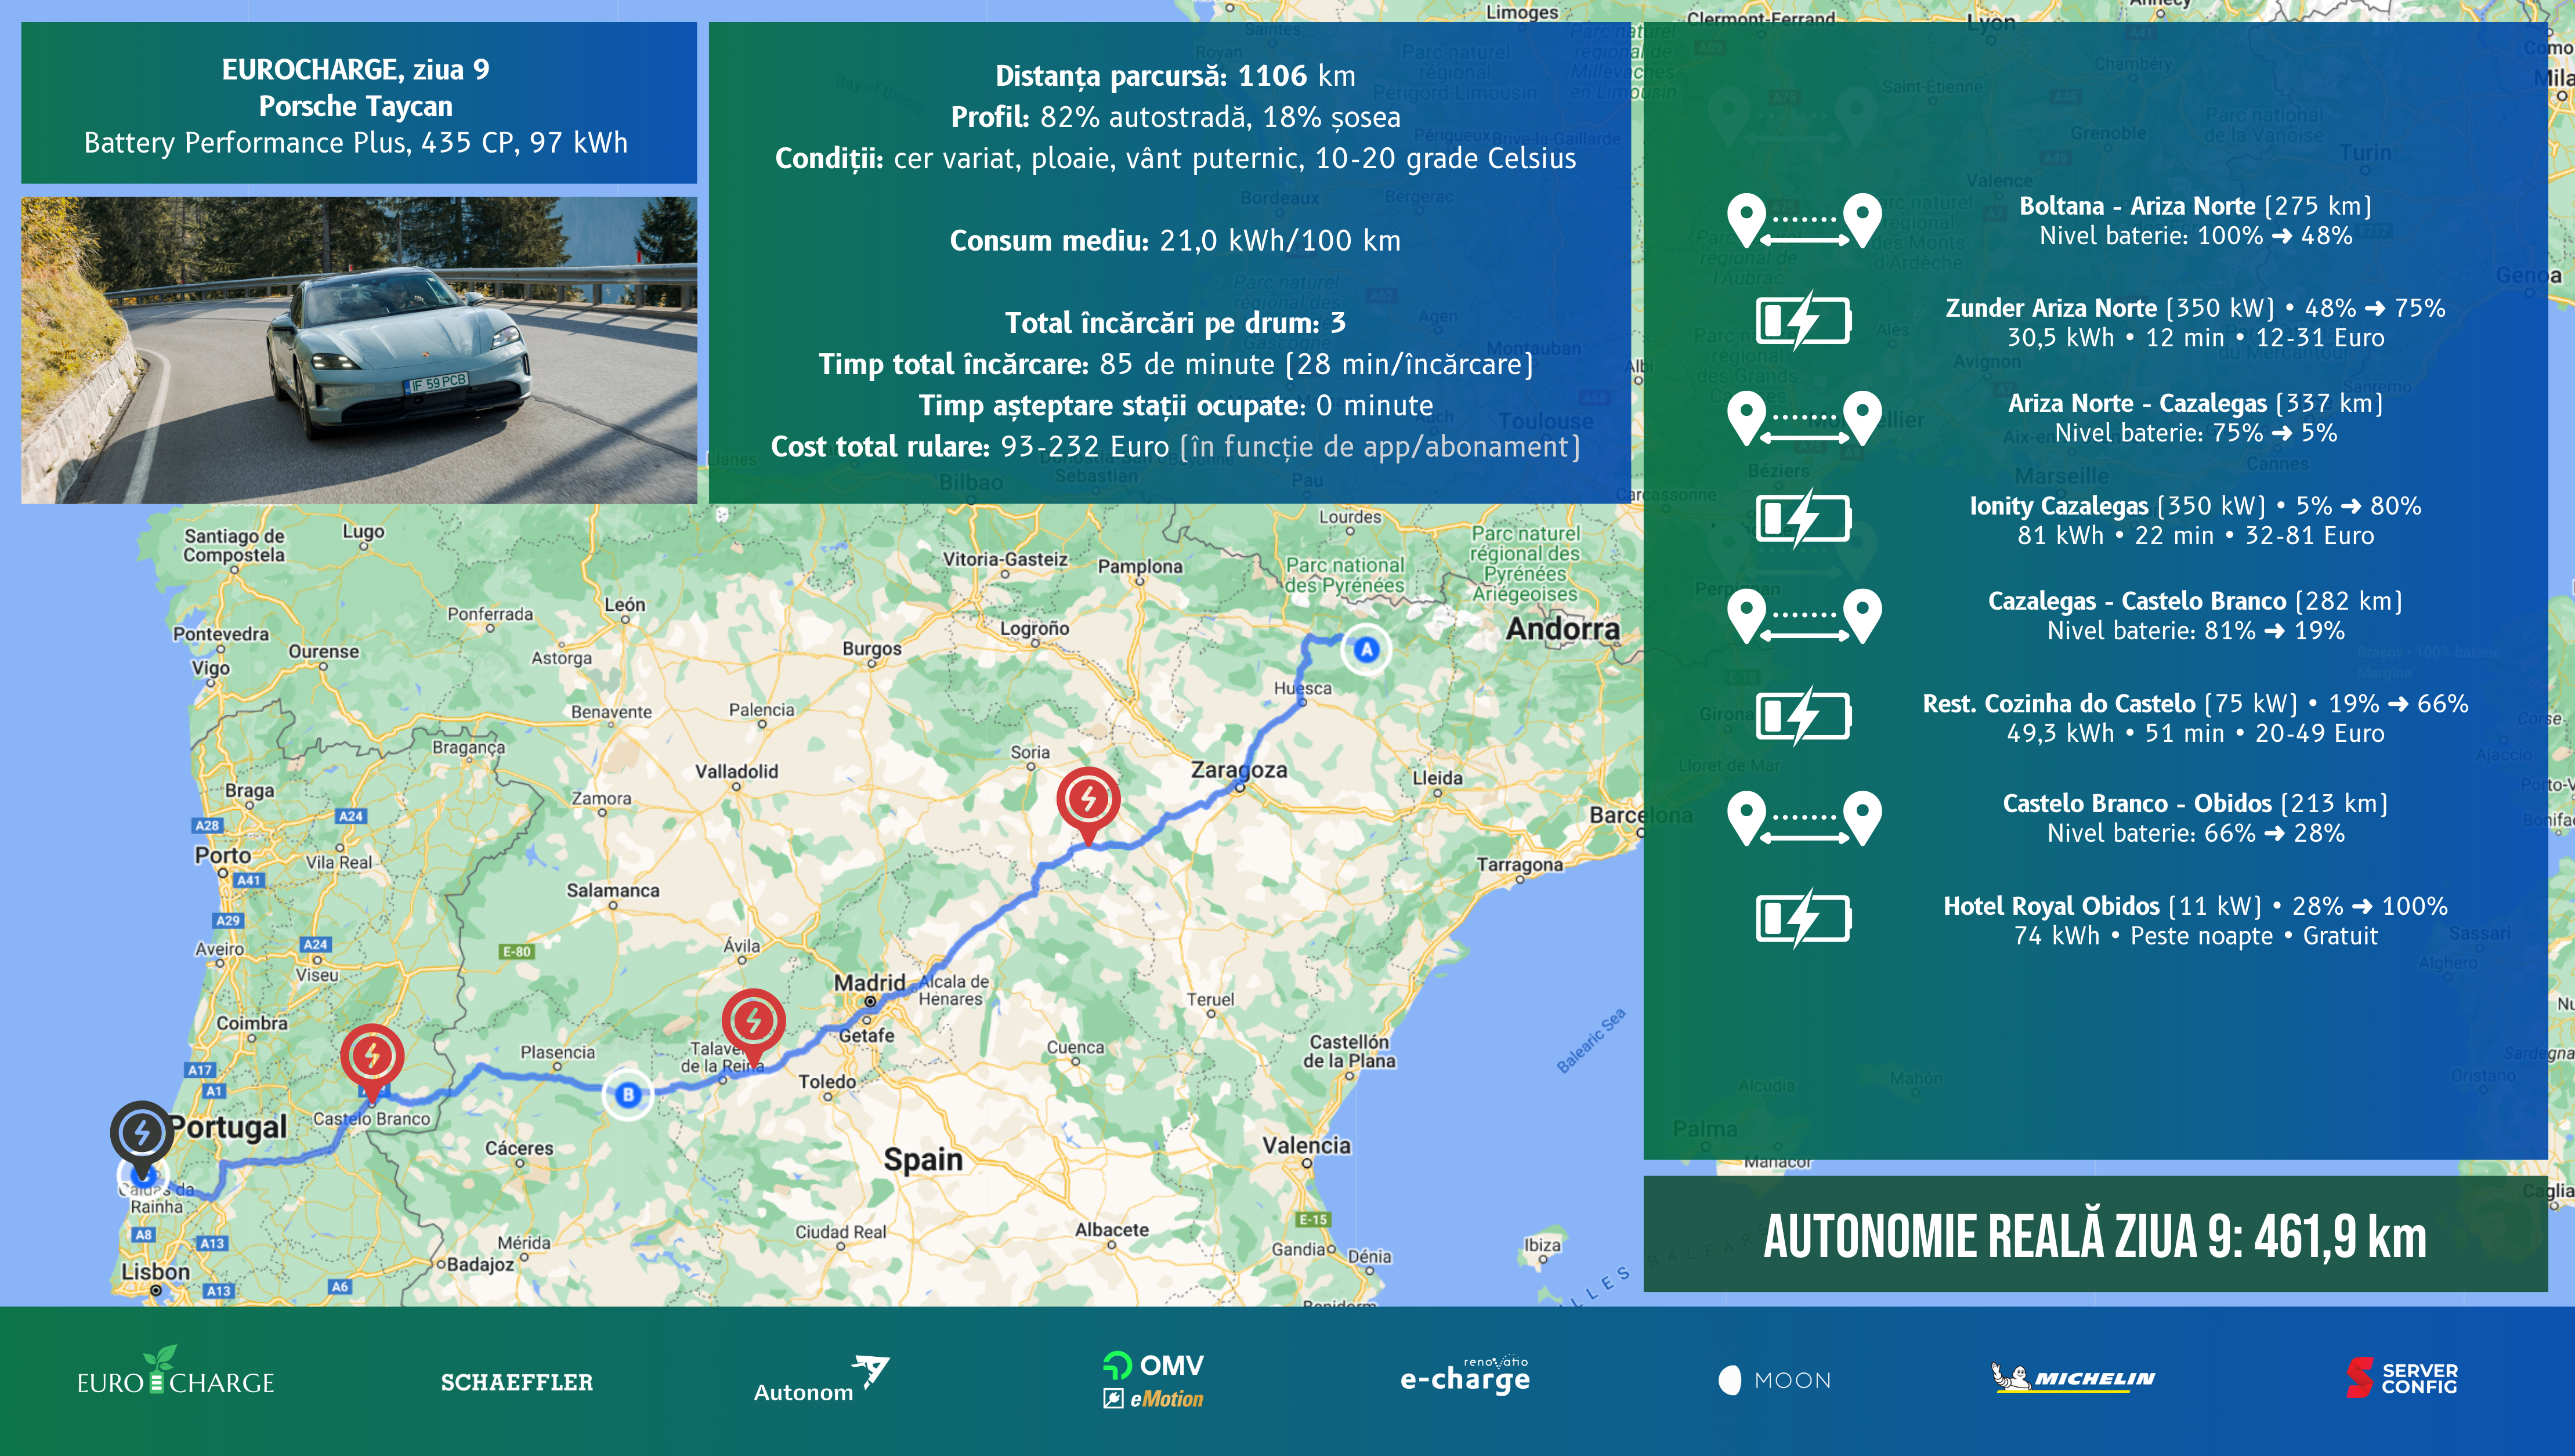Click 'Consum mediu: 21,0 kWh/100 km' line
Image resolution: width=2575 pixels, height=1456 pixels.
point(1175,240)
